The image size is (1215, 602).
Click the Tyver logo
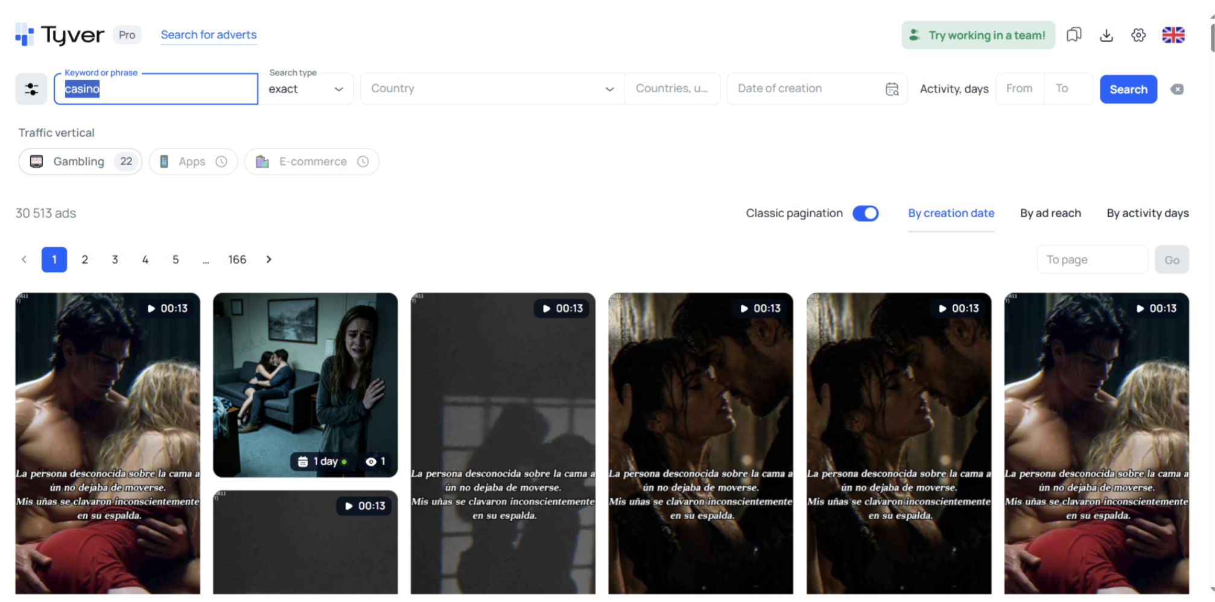tap(59, 35)
